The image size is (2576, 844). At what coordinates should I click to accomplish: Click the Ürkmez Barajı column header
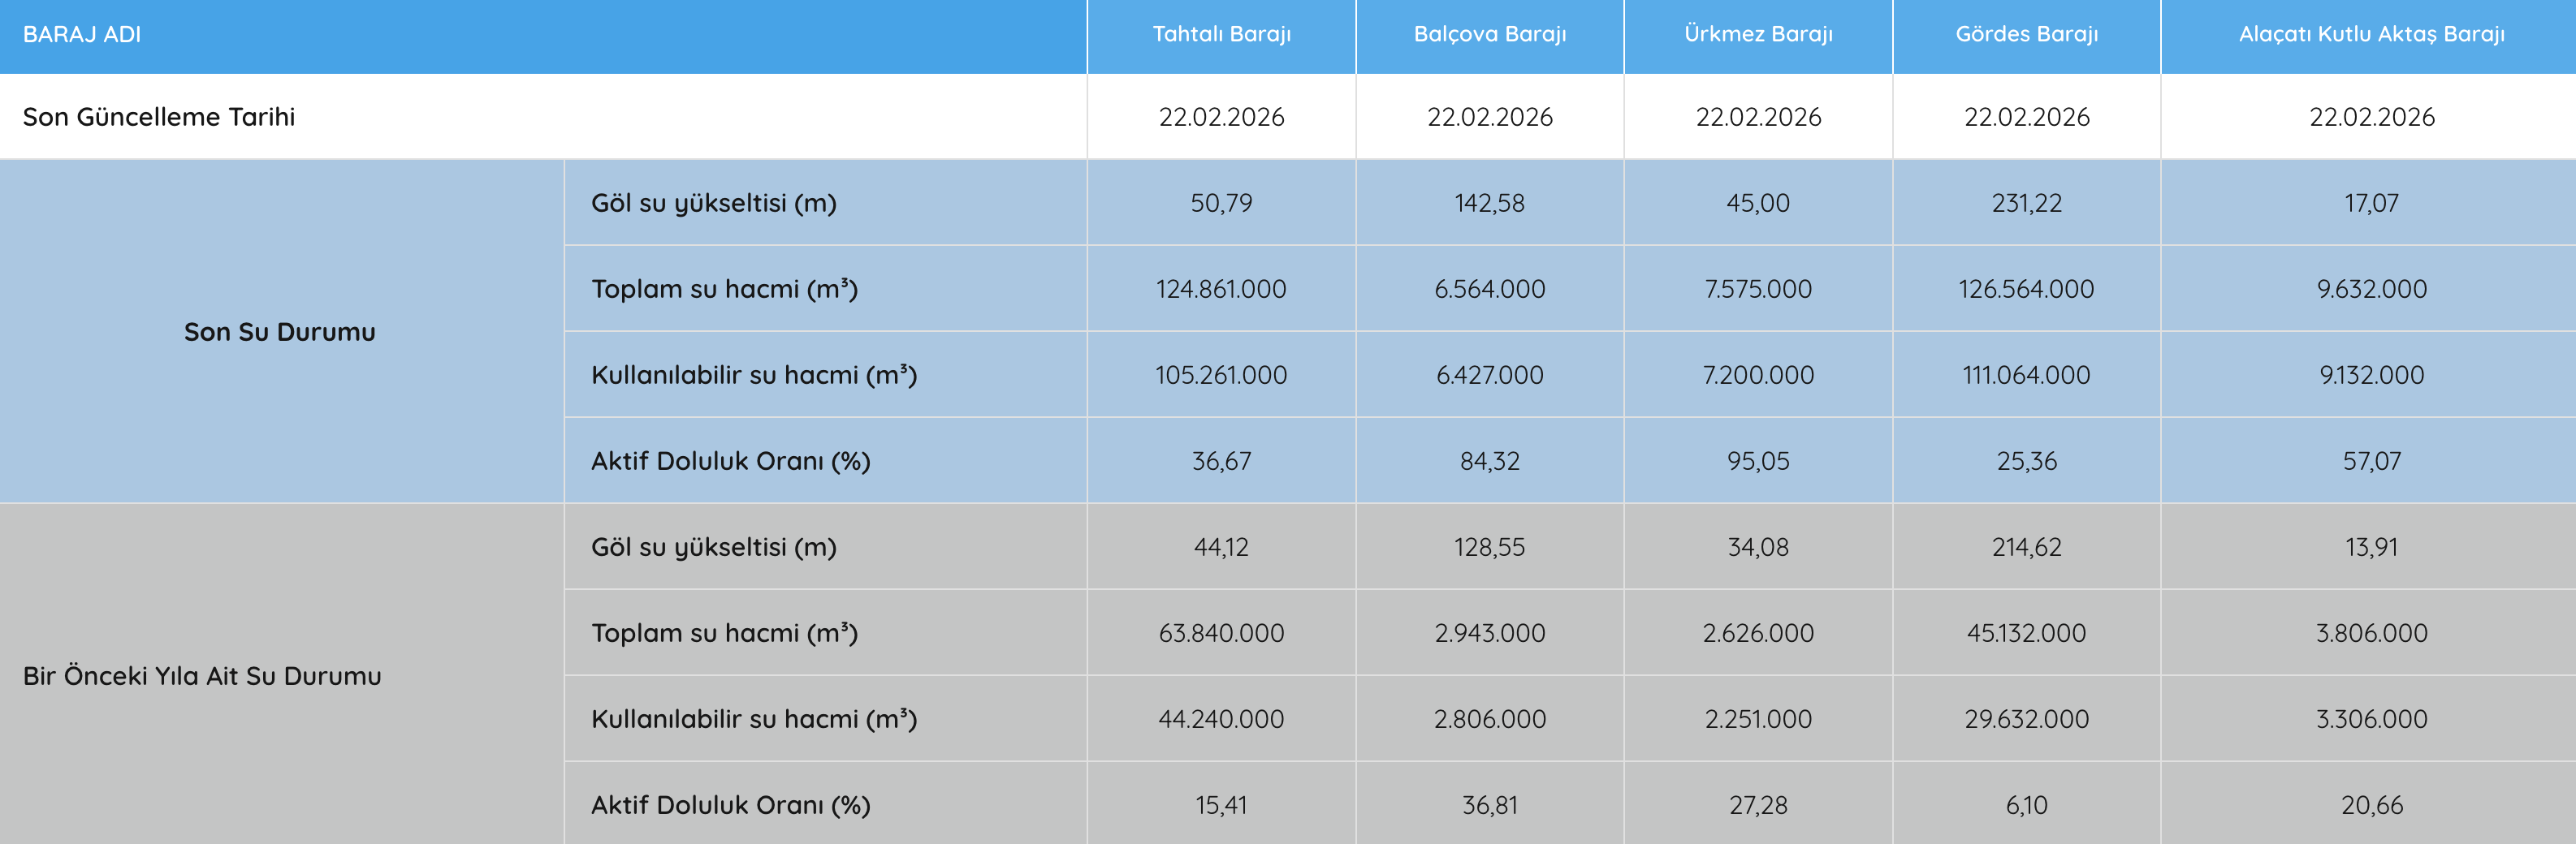1758,35
